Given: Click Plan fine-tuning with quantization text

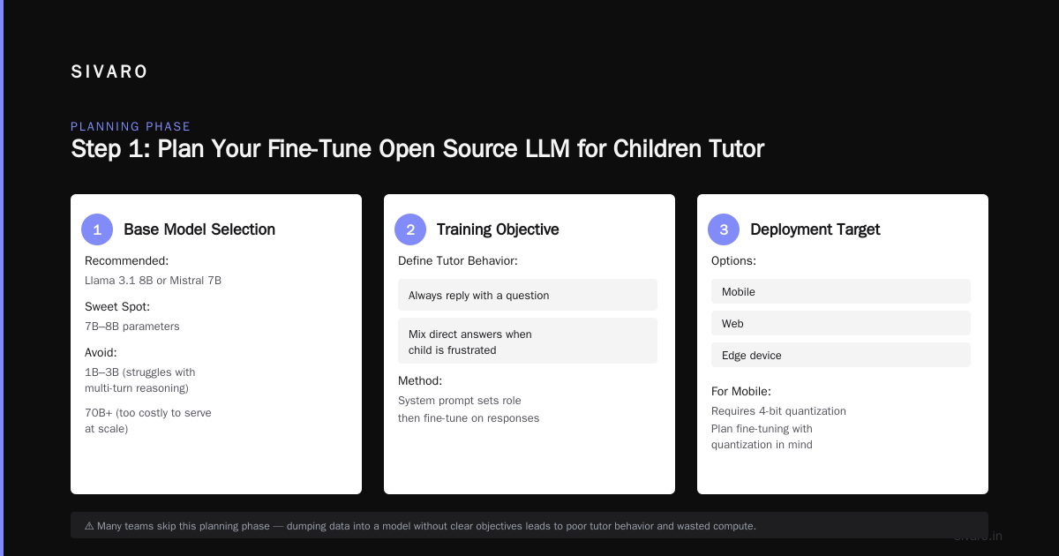Looking at the screenshot, I should pyautogui.click(x=762, y=437).
